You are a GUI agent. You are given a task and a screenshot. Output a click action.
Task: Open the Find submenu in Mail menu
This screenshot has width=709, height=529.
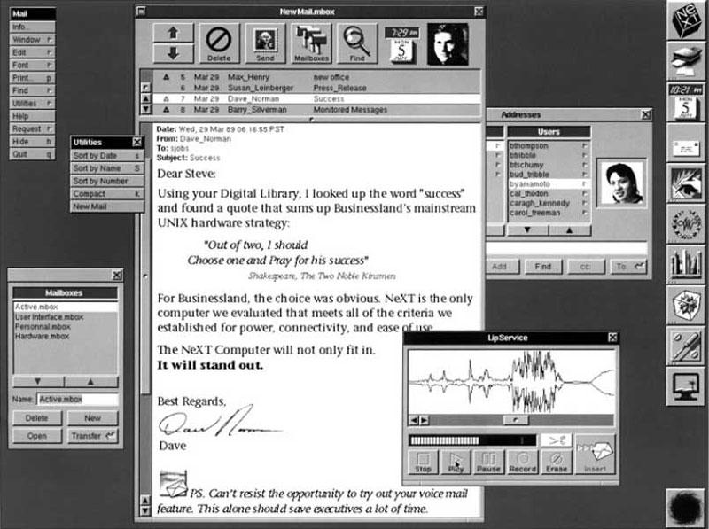point(32,90)
